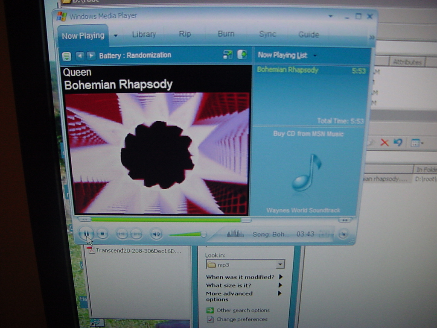This screenshot has width=437, height=328.
Task: Click the 03:43 elapsed time display
Action: point(305,234)
